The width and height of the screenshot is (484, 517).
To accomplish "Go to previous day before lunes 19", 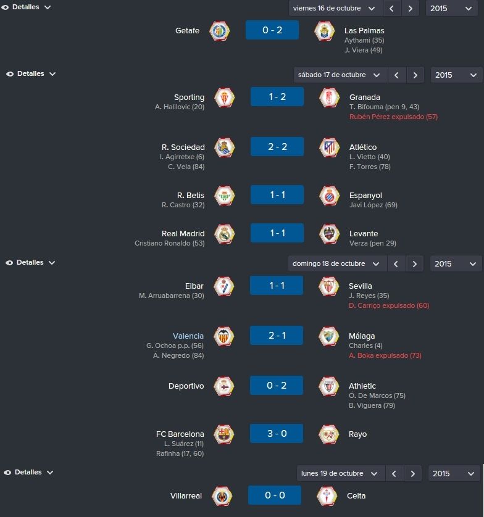I will tap(394, 474).
